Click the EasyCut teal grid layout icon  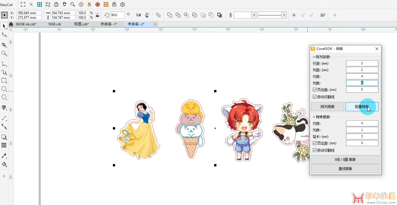point(39,4)
